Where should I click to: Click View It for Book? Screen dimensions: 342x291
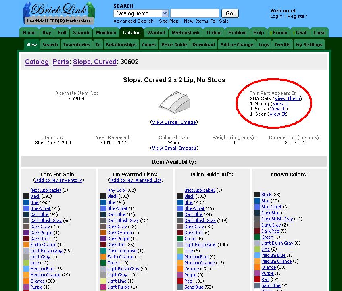278,109
